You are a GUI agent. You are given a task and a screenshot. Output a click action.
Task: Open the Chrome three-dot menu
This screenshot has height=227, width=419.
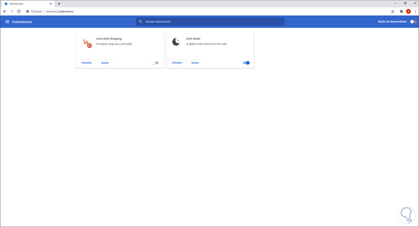(416, 11)
